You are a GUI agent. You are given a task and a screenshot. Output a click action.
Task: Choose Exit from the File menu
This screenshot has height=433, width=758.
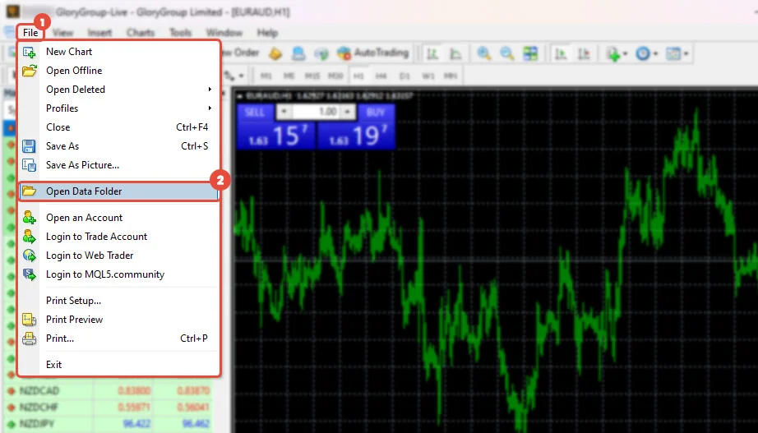[54, 365]
